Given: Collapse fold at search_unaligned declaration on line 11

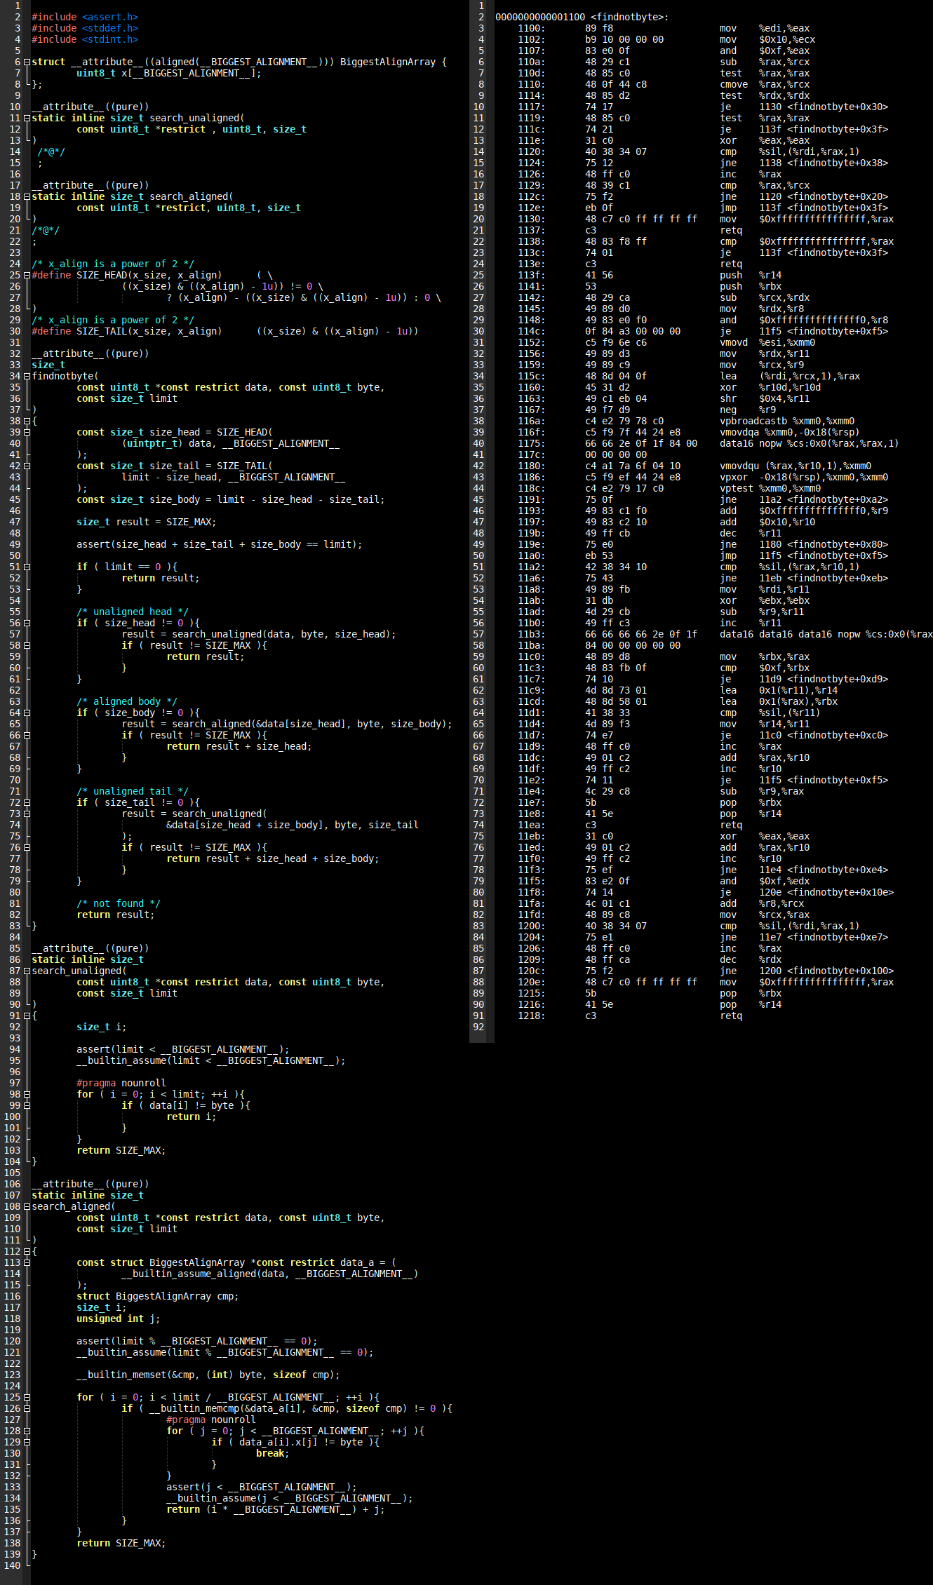Looking at the screenshot, I should coord(27,119).
